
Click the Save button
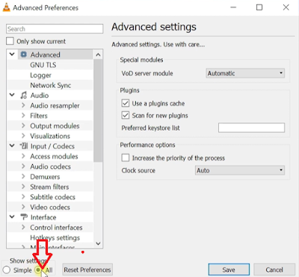(229, 270)
